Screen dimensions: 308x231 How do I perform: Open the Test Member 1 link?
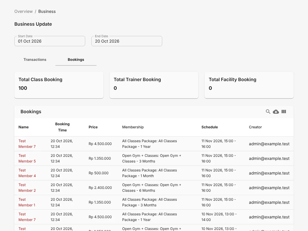pyautogui.click(x=27, y=202)
